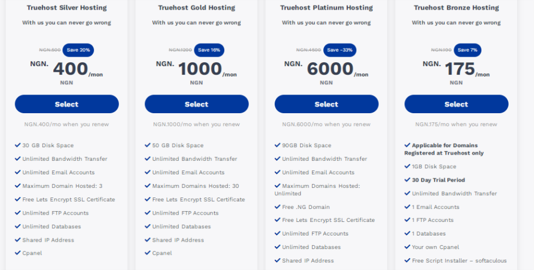Click the Save 20% badge on Silver
The image size is (534, 270).
click(x=78, y=50)
